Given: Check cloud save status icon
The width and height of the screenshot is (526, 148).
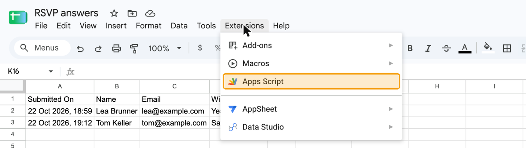Looking at the screenshot, I should [x=150, y=13].
